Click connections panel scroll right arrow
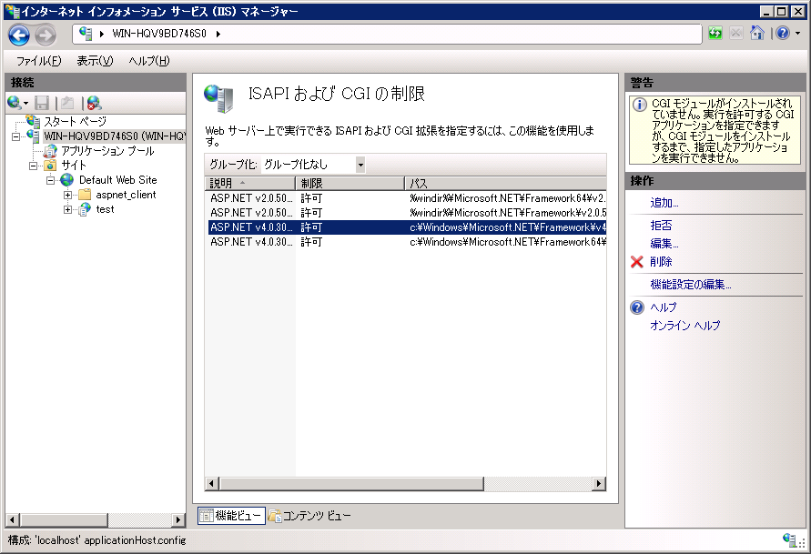This screenshot has height=554, width=811. pyautogui.click(x=178, y=519)
